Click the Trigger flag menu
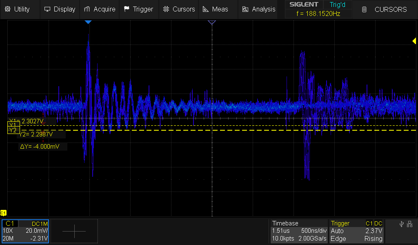Screen dimensions: 418x245 tap(138, 9)
